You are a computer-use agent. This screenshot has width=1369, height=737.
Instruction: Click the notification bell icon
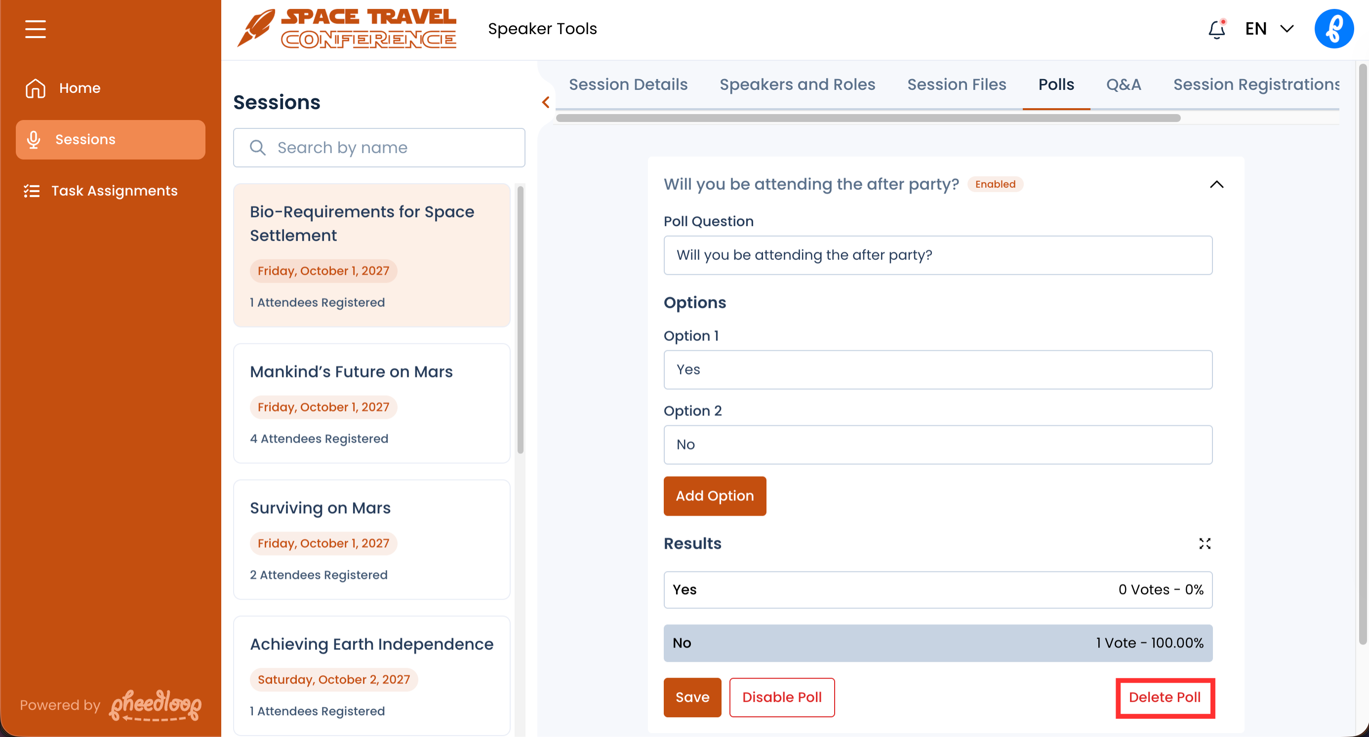pos(1216,29)
